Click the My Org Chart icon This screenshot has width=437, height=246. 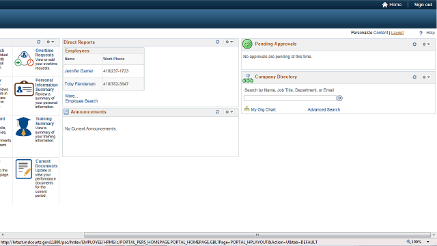pos(246,109)
